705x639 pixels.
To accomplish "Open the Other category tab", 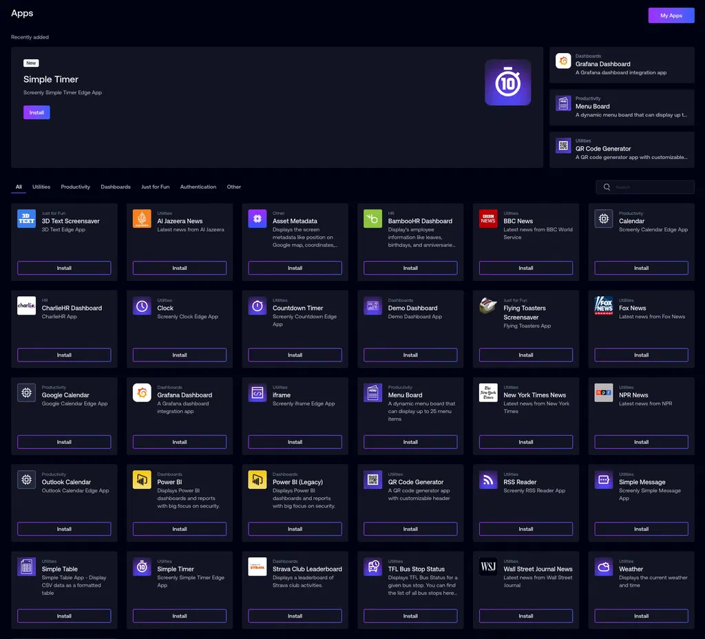I will click(234, 187).
